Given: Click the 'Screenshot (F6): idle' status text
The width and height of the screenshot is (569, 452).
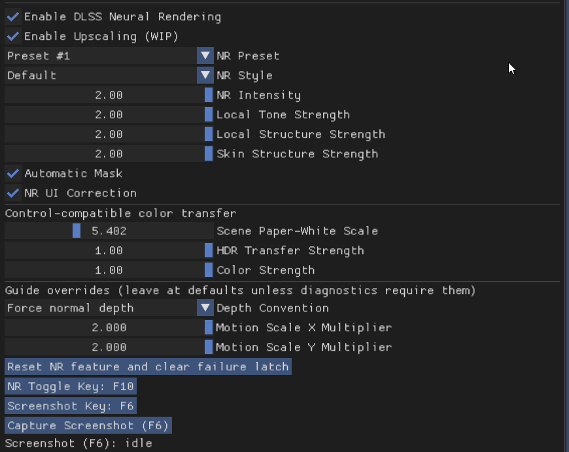Looking at the screenshot, I should coord(78,444).
